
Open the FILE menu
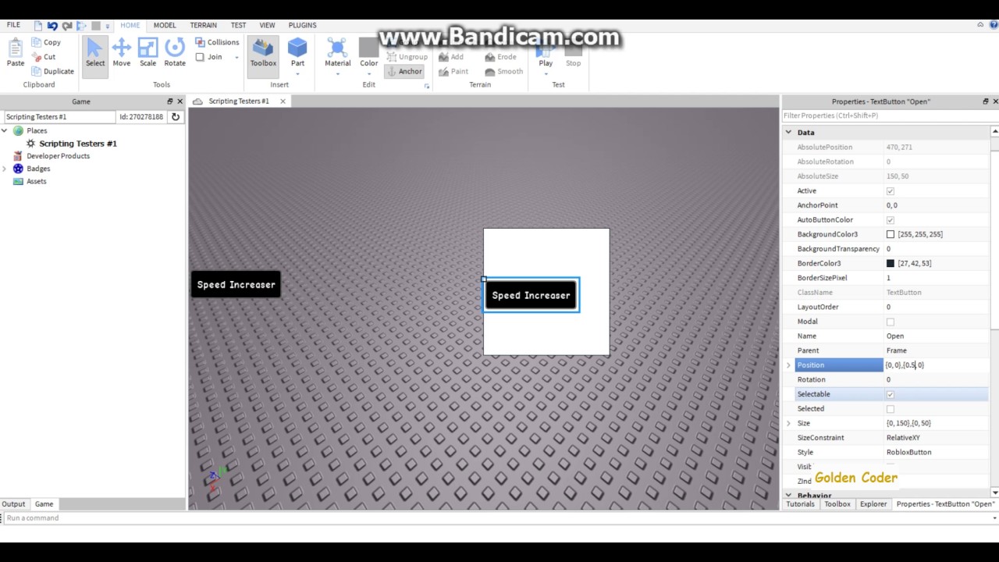14,25
